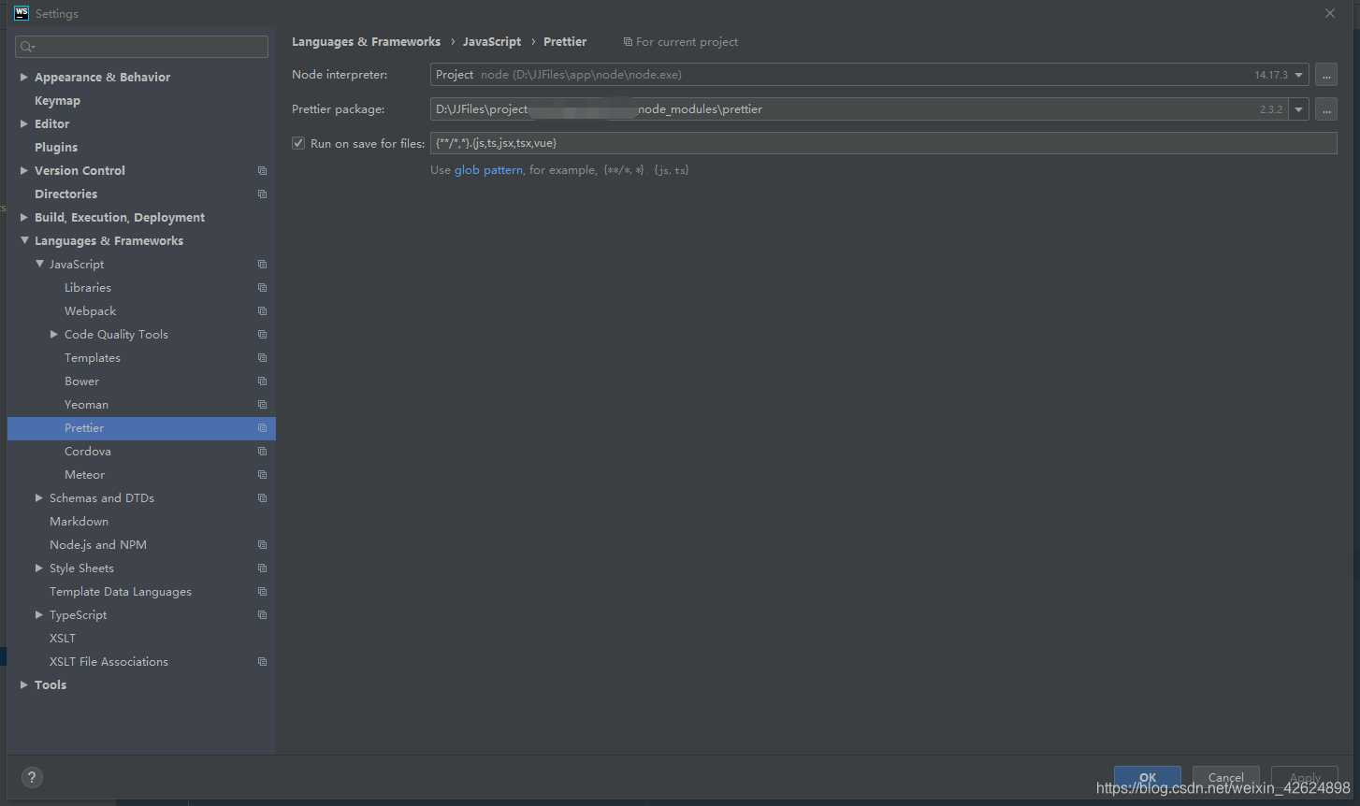Click project-level icon beside Libraries row

[262, 288]
